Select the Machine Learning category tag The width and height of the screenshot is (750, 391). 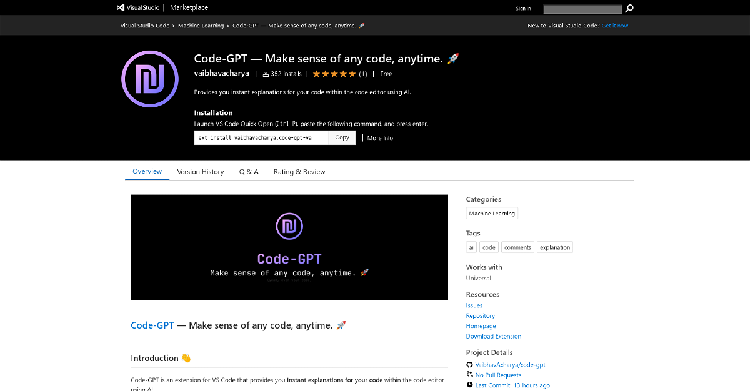(x=492, y=214)
